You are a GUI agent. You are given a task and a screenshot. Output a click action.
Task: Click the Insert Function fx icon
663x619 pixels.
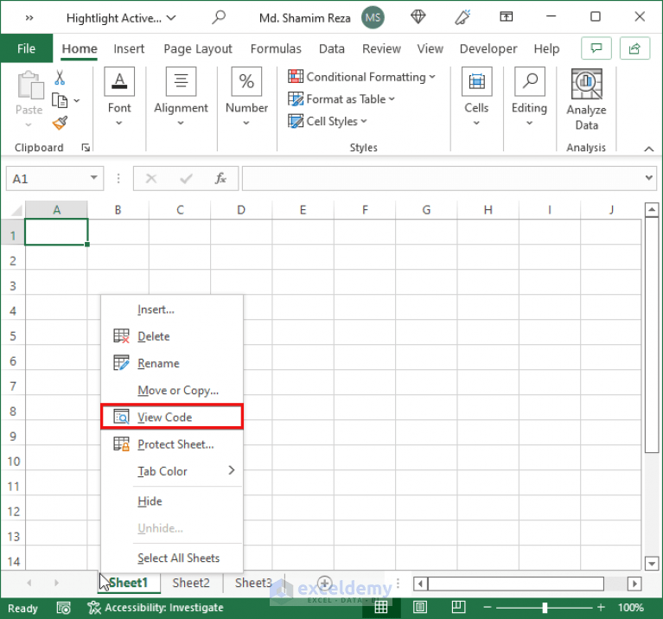[220, 178]
